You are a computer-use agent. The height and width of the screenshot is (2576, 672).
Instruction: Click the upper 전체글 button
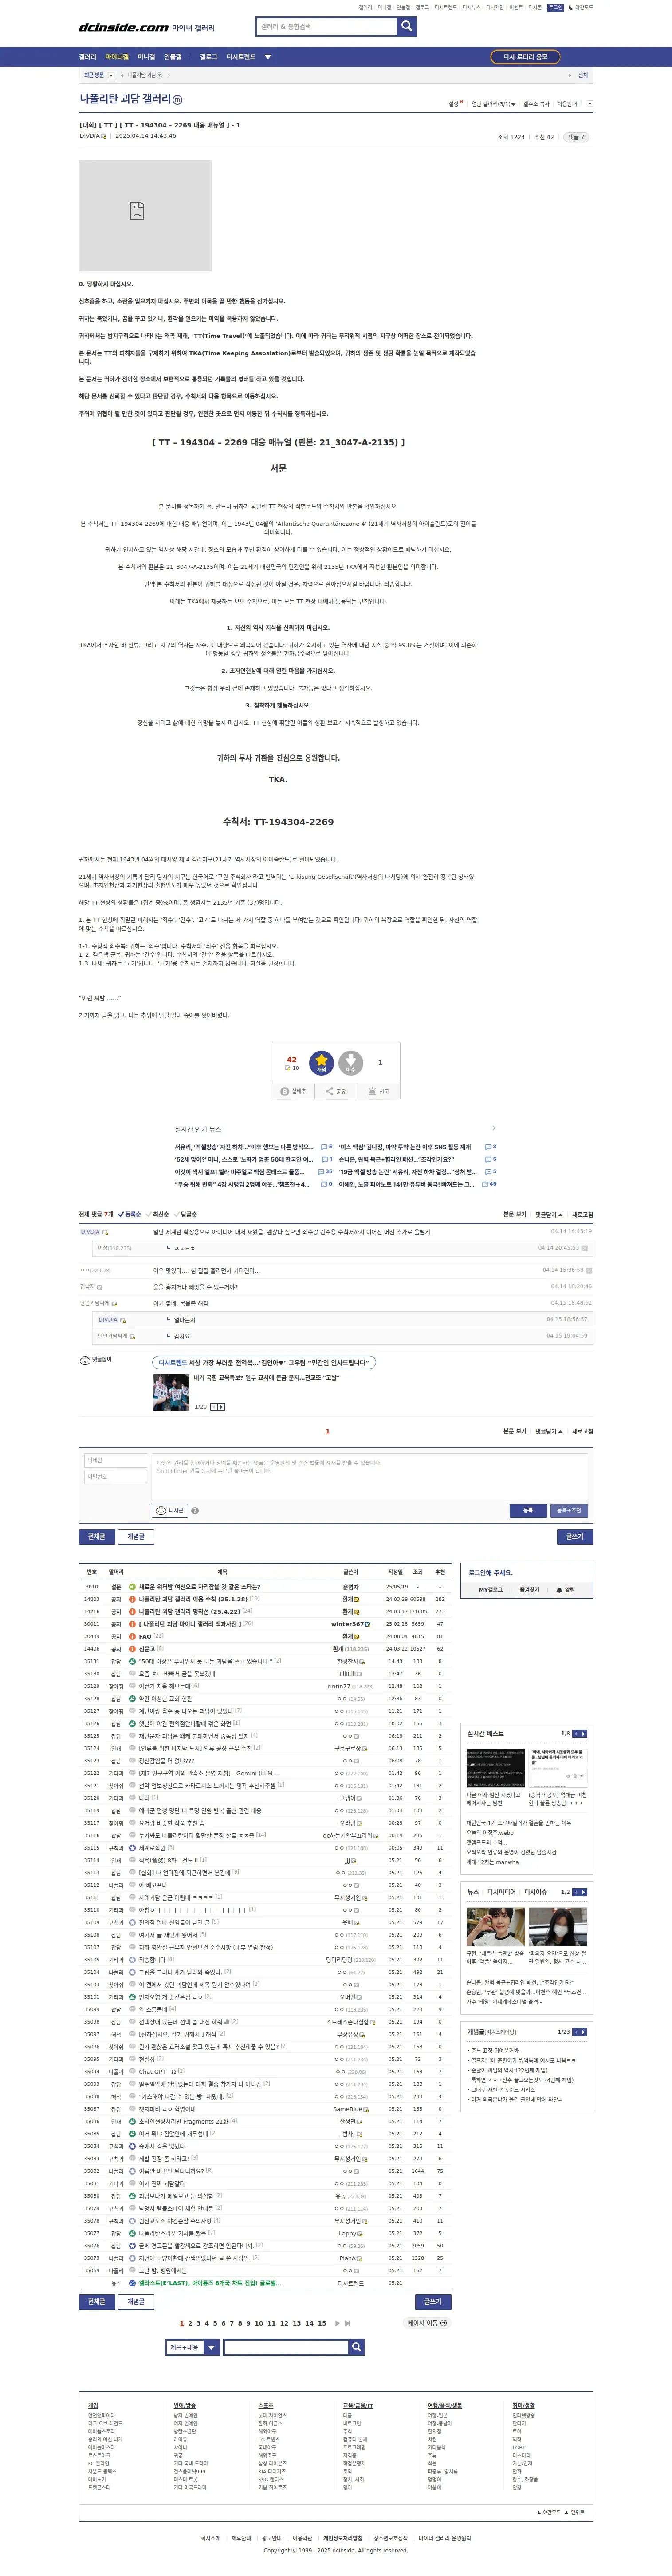coord(97,1536)
